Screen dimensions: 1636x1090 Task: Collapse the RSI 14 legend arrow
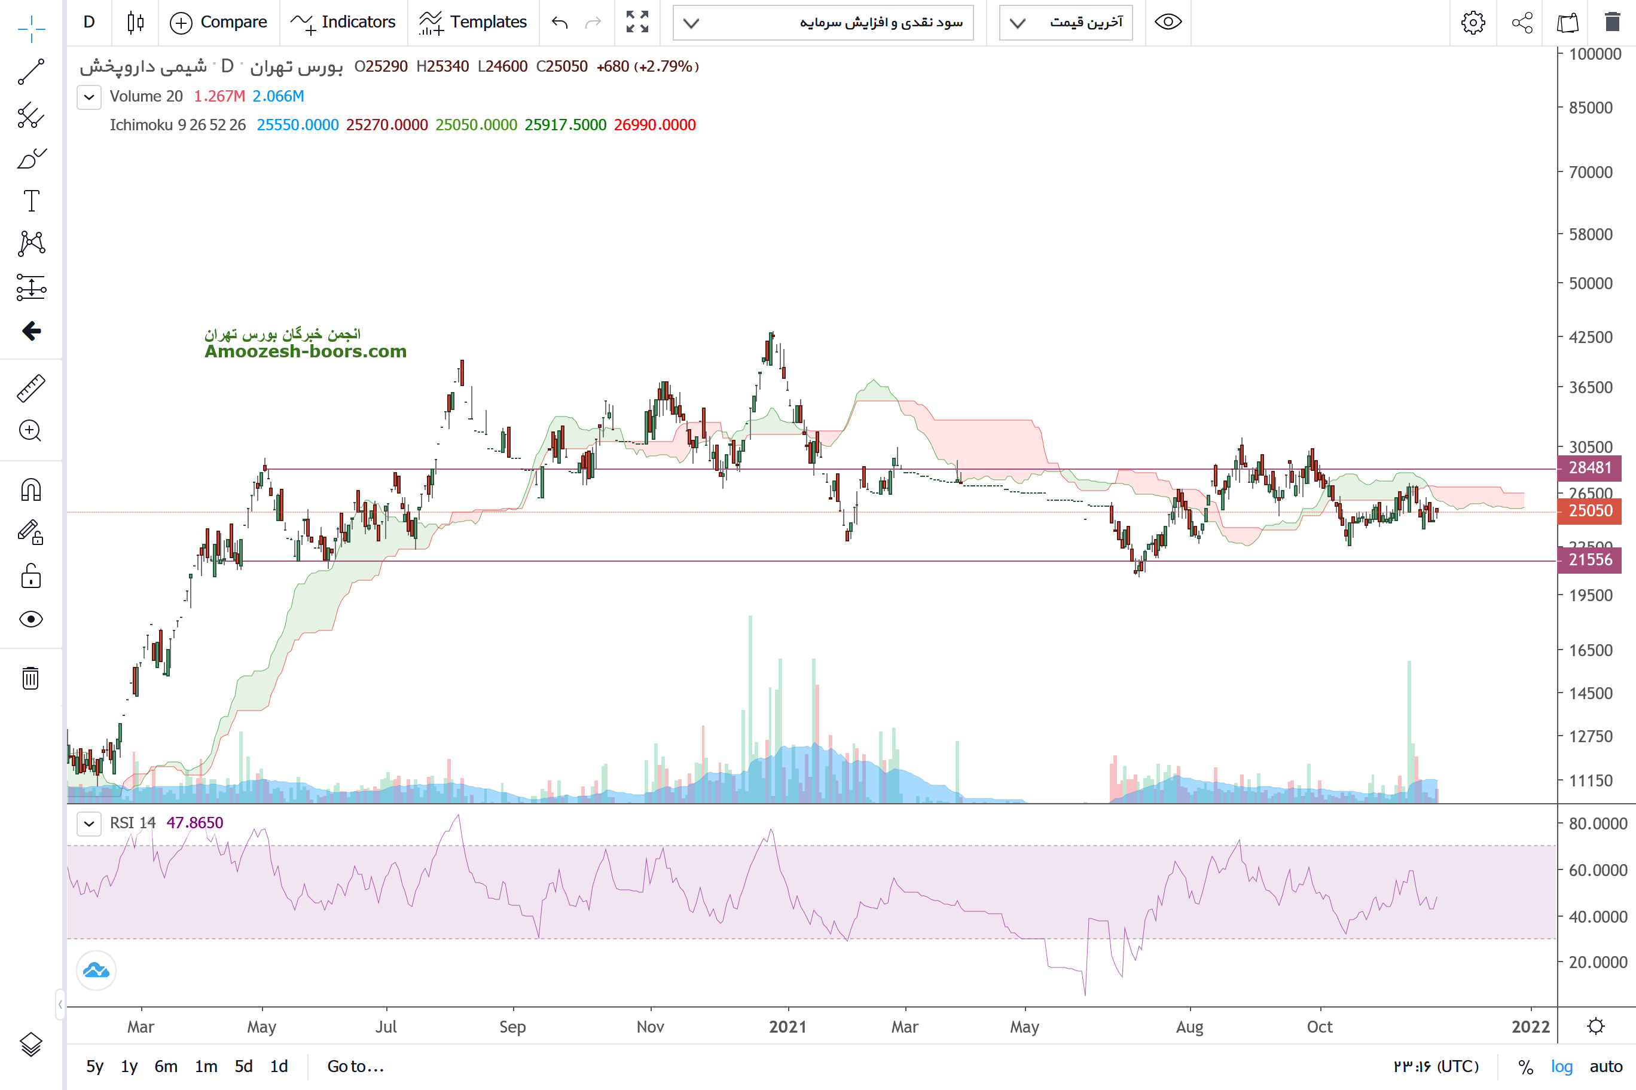coord(89,823)
